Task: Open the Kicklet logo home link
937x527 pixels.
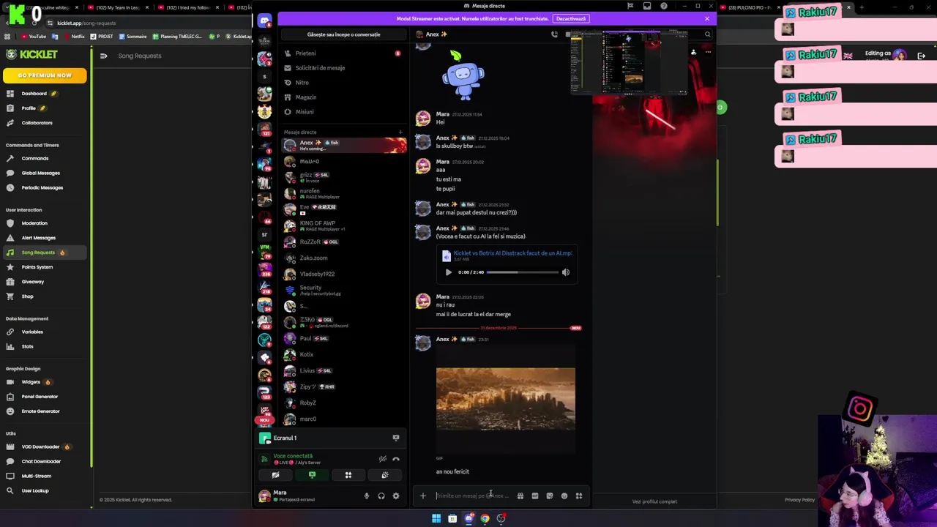Action: 31,54
